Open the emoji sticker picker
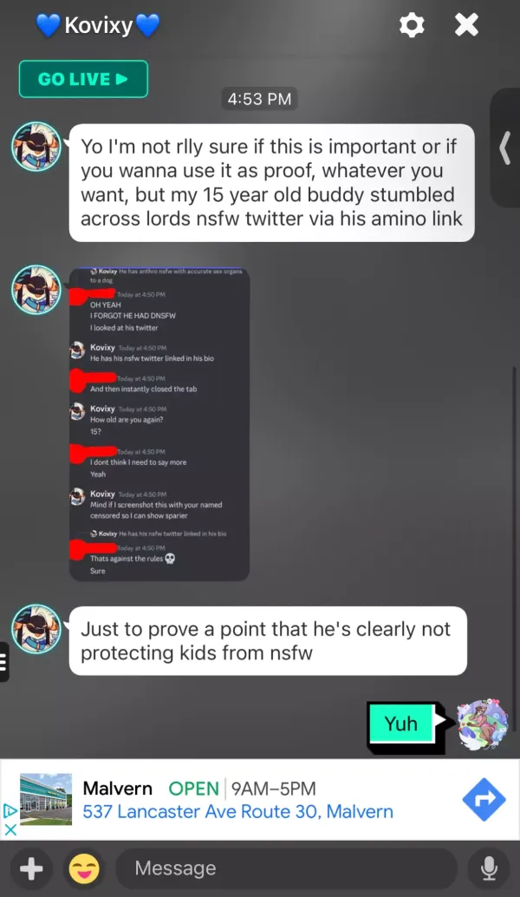 point(84,869)
